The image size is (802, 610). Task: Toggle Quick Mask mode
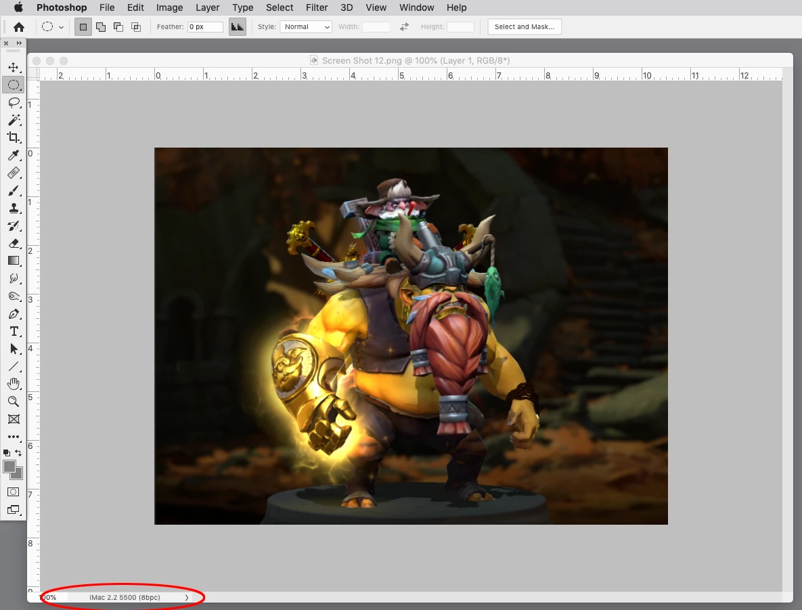(14, 492)
